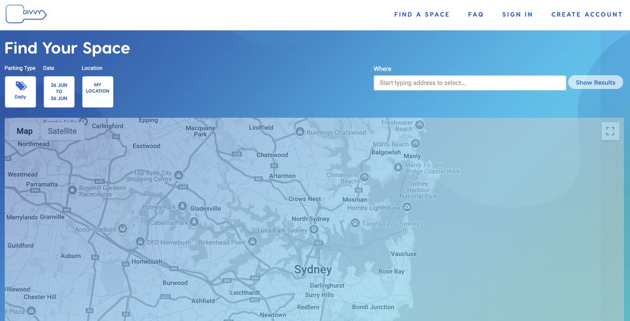
Task: Use the My Location button
Action: [x=98, y=92]
